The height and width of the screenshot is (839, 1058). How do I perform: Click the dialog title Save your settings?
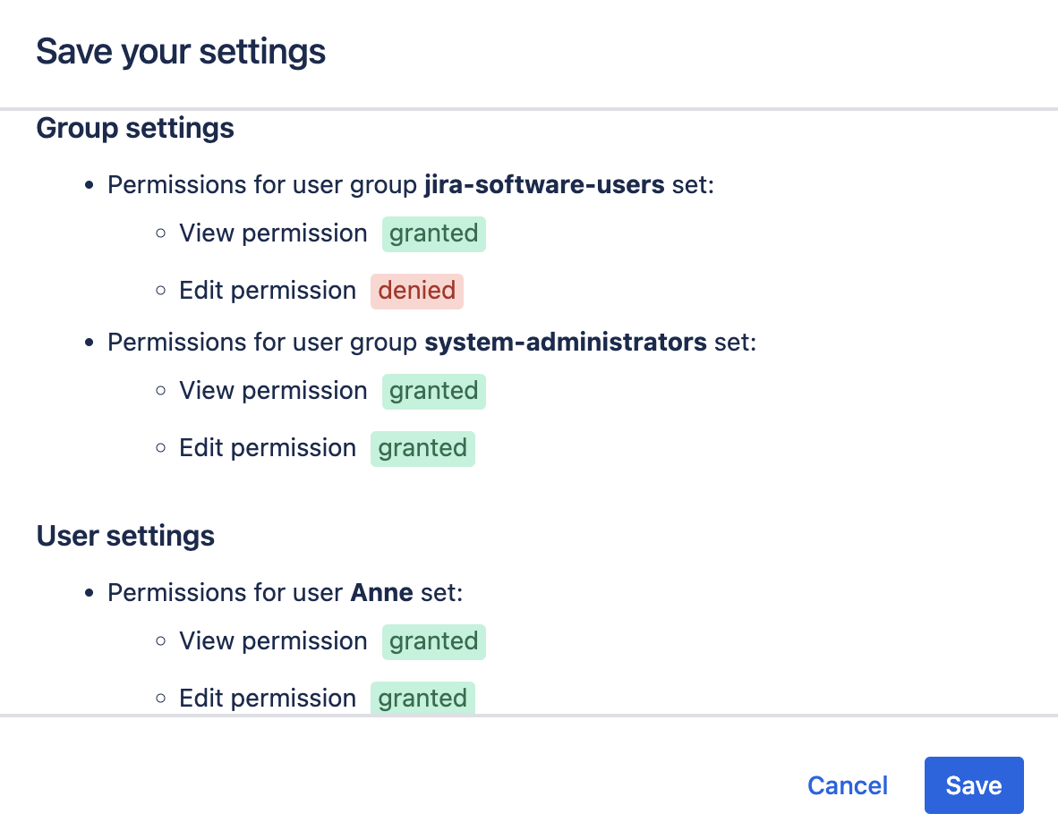pos(180,51)
